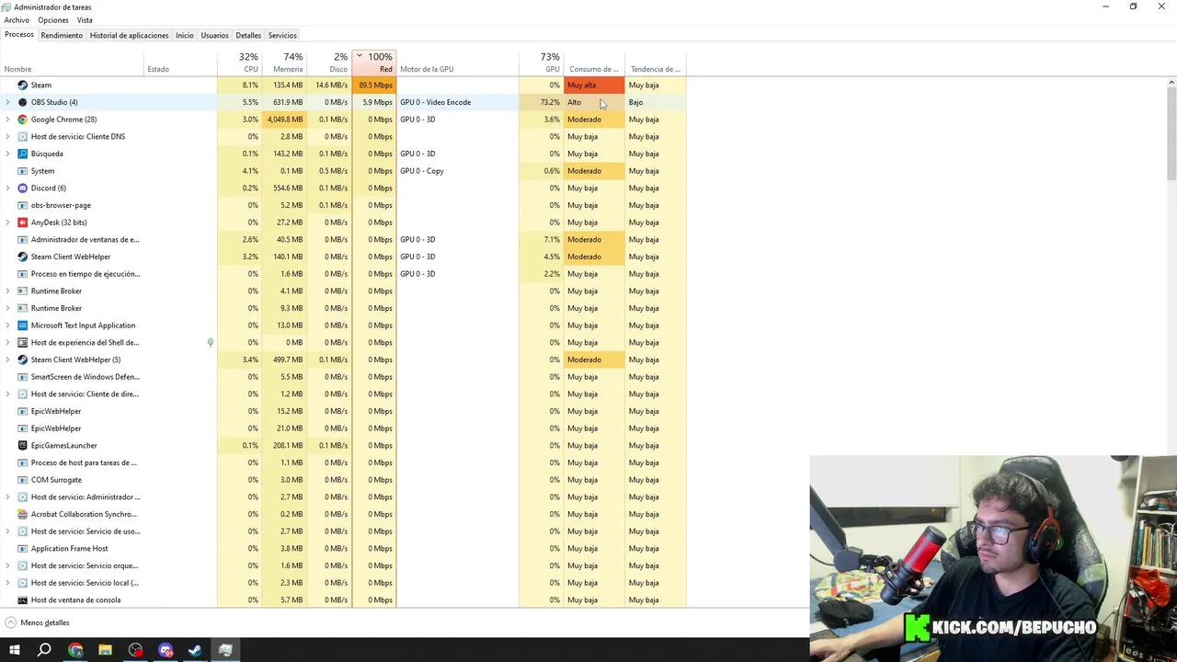
Task: Expand the OBS Studio (4) process group
Action: coord(8,102)
